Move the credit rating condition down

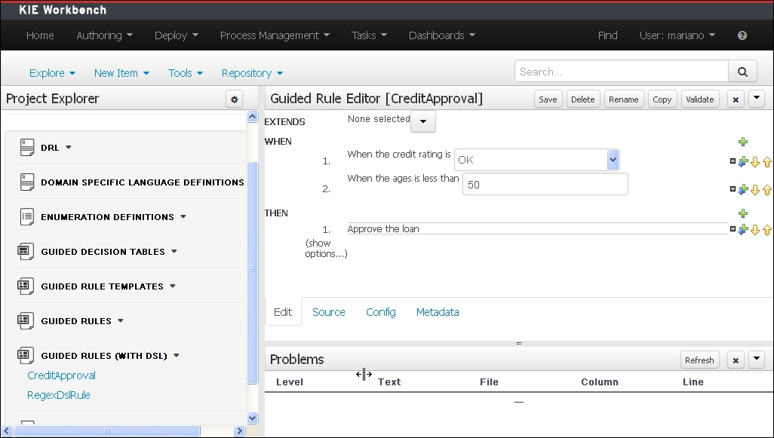coord(755,162)
